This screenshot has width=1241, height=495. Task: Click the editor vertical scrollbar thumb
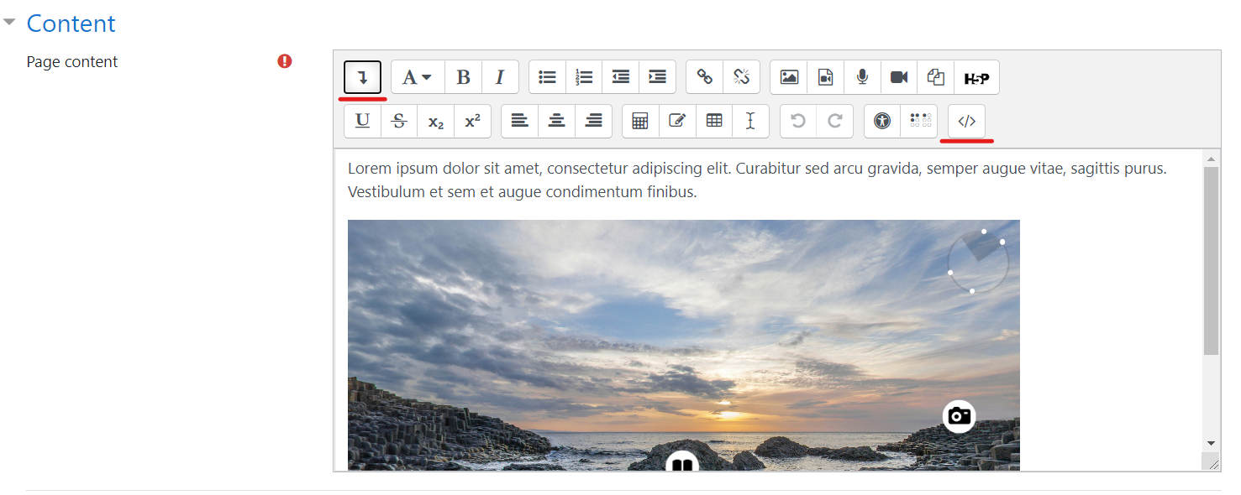[x=1211, y=261]
